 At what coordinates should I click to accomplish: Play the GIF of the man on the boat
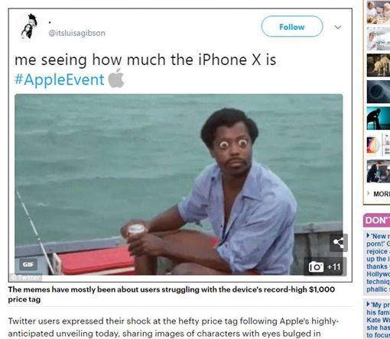(x=179, y=184)
